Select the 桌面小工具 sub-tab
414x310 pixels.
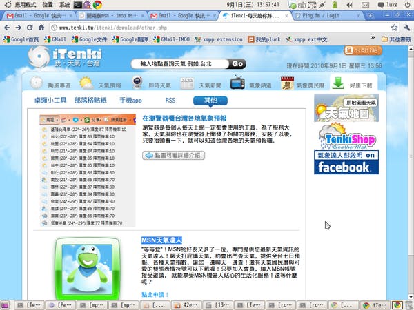click(x=50, y=101)
